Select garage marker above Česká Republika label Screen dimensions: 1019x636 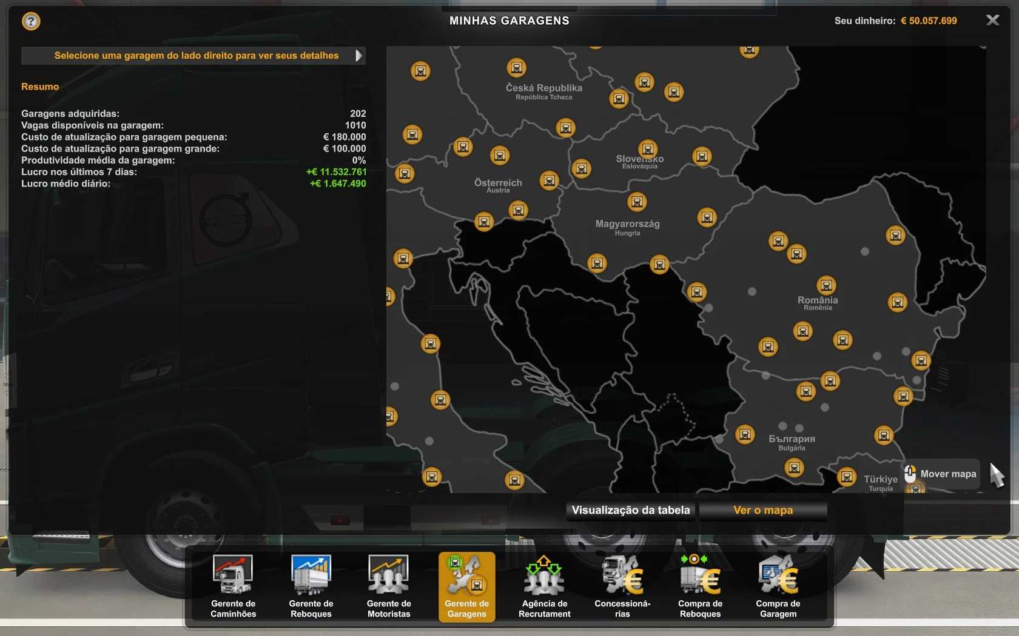click(x=516, y=68)
